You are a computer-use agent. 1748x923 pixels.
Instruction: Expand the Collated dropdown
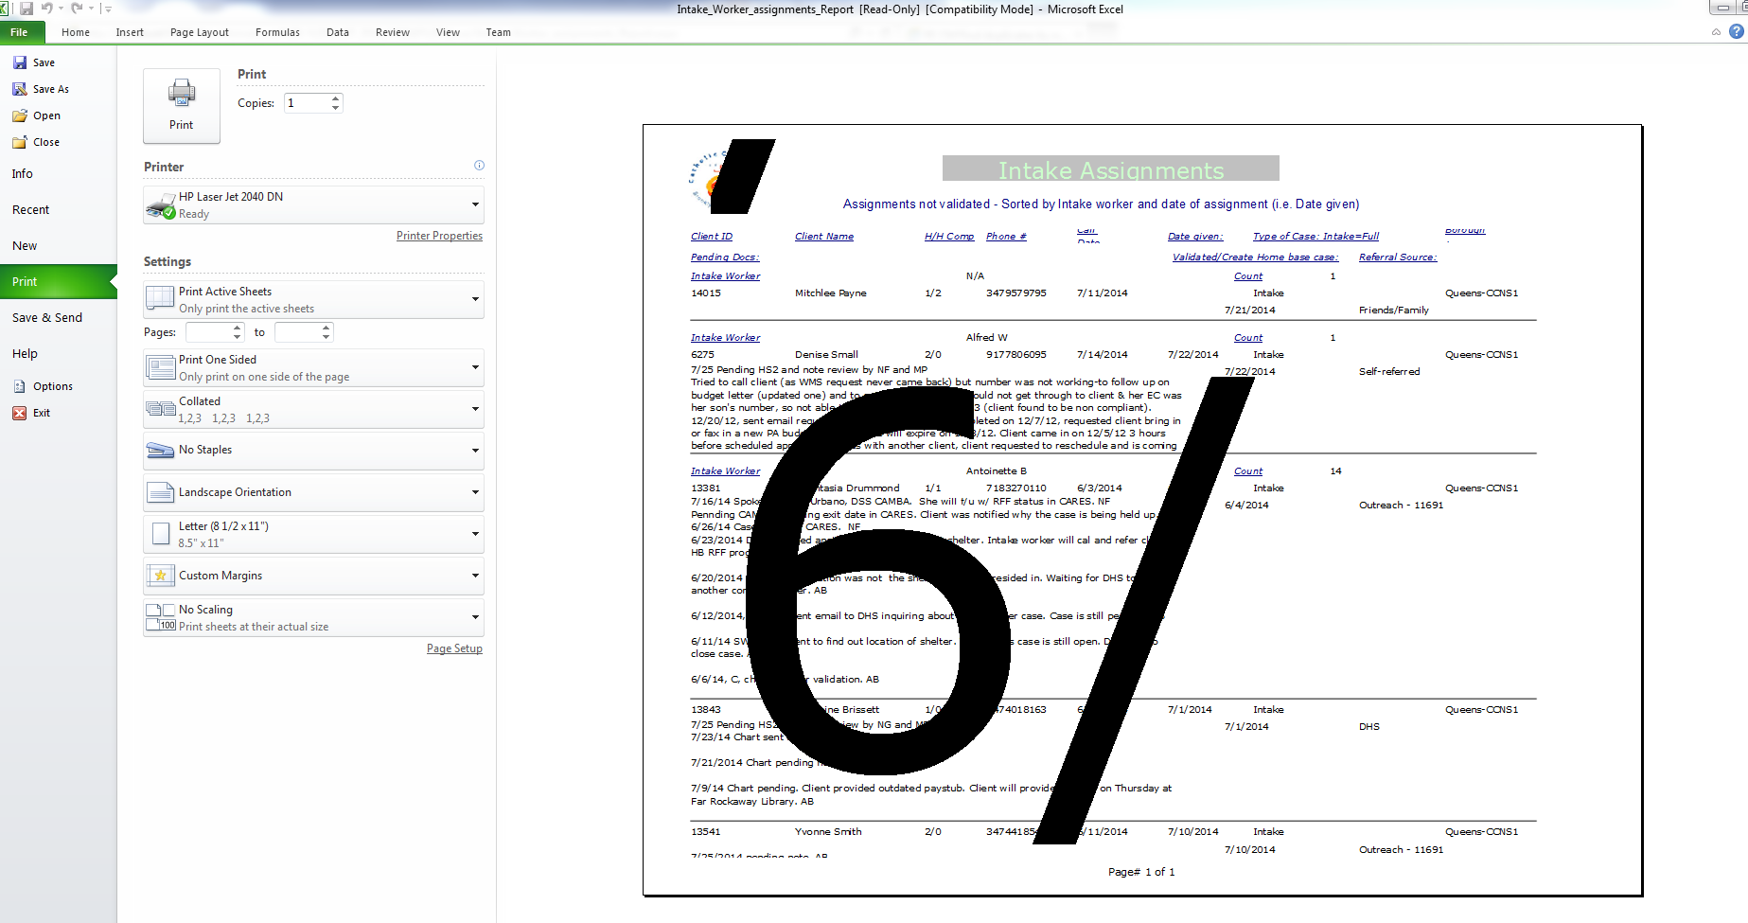pos(313,410)
